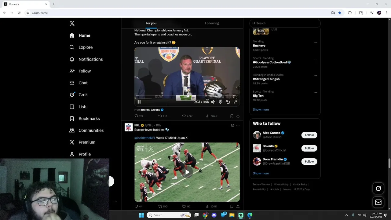This screenshot has width=391, height=220.
Task: Open #StrangerThings5 trending topic
Action: tap(266, 79)
